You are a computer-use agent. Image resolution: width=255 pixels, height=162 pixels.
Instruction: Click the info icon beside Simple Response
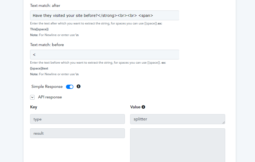[78, 86]
